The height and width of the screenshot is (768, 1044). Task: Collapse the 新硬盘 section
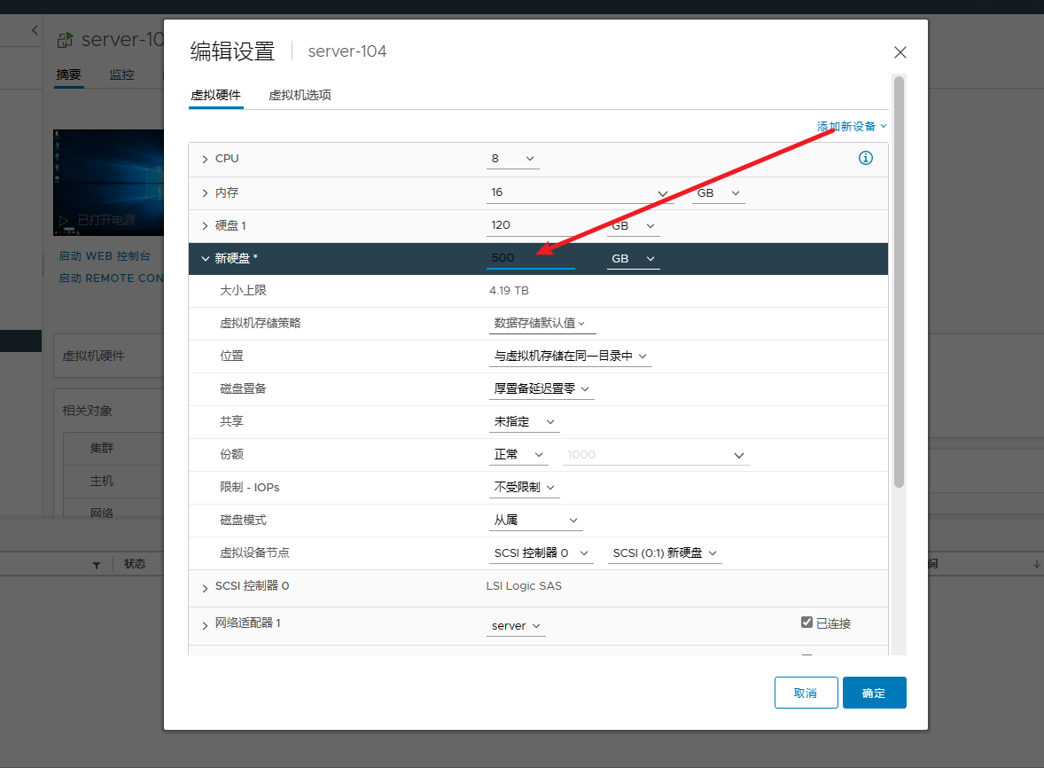[x=206, y=259]
